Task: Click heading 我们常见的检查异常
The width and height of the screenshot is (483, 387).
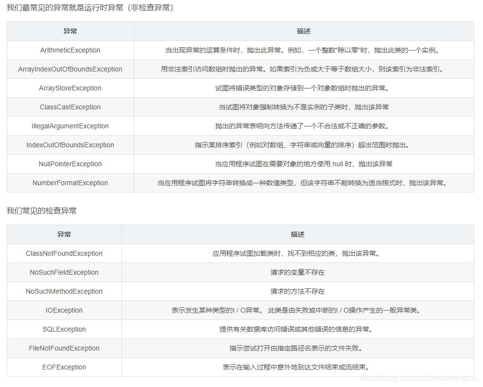Action: click(x=42, y=211)
